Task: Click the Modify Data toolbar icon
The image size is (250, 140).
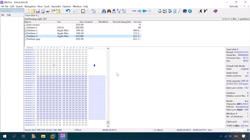Action: [x=93, y=11]
